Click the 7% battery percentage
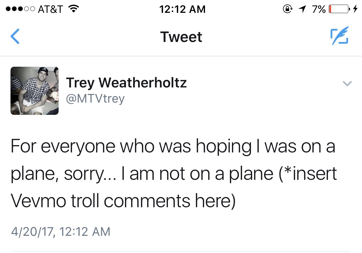The image size is (362, 253). [319, 9]
